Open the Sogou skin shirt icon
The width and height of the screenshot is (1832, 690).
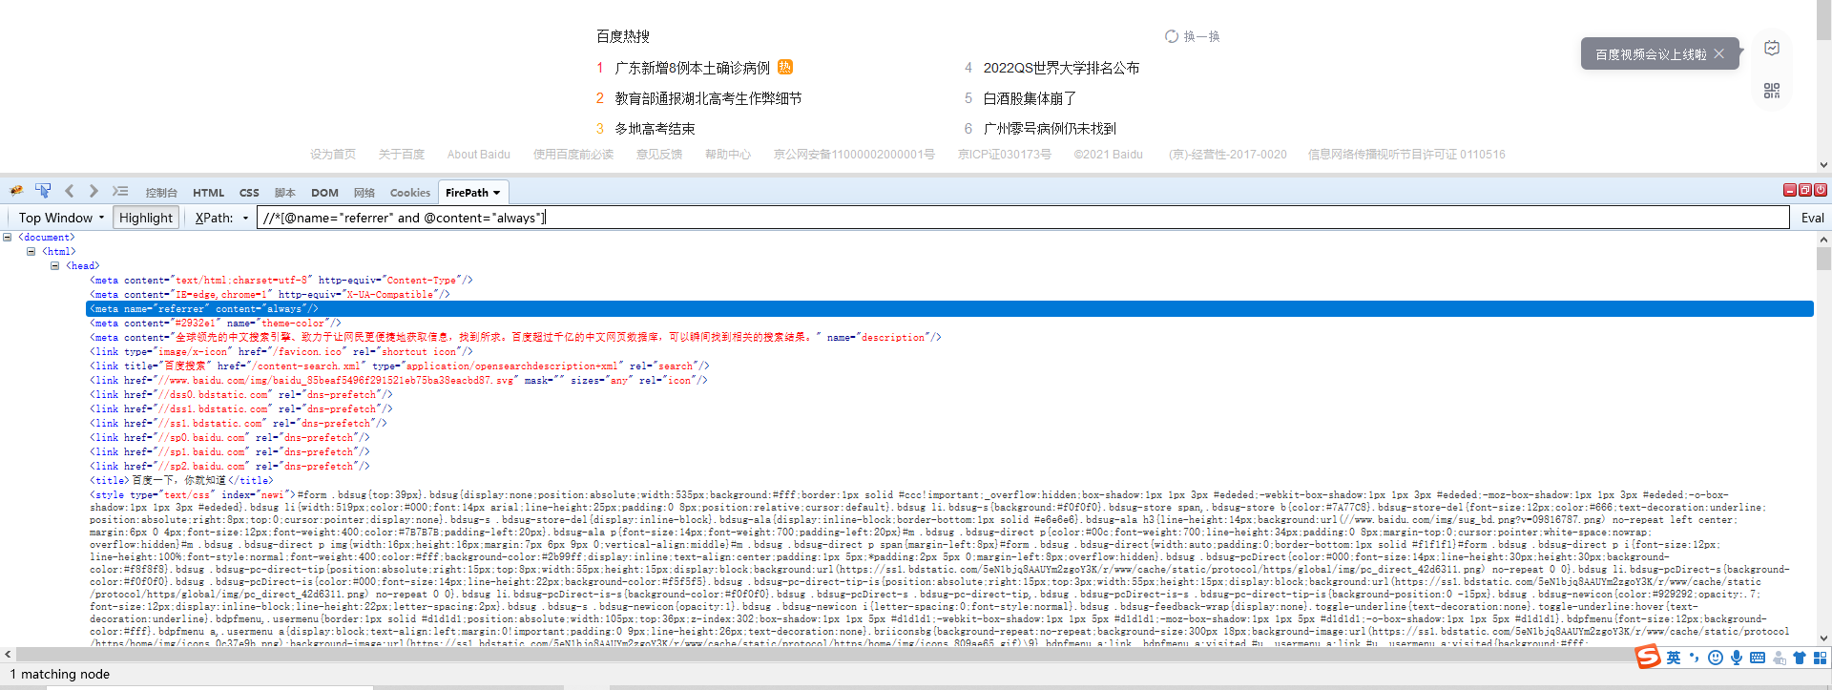point(1800,658)
